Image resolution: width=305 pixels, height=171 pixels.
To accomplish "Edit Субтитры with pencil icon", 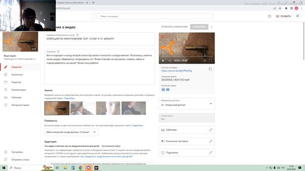I will tap(211, 130).
